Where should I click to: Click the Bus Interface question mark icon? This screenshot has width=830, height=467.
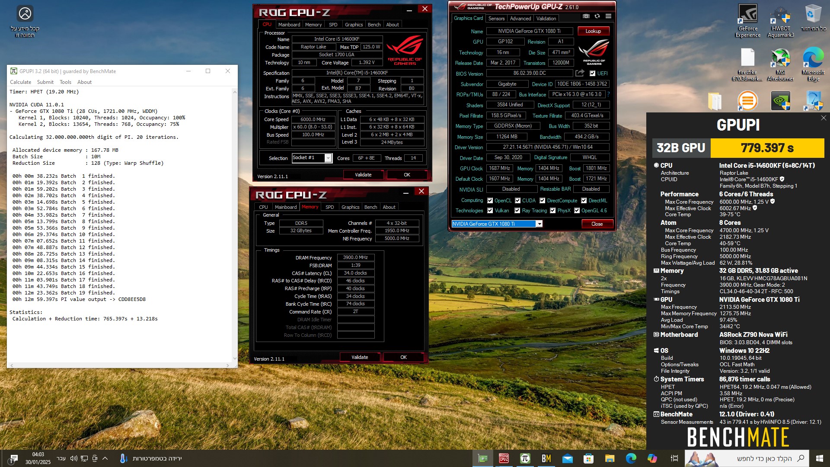pos(608,94)
